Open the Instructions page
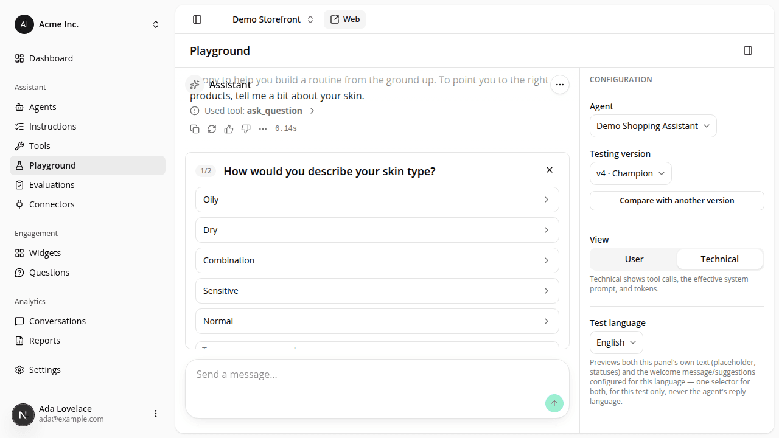The height and width of the screenshot is (438, 779). (88, 127)
